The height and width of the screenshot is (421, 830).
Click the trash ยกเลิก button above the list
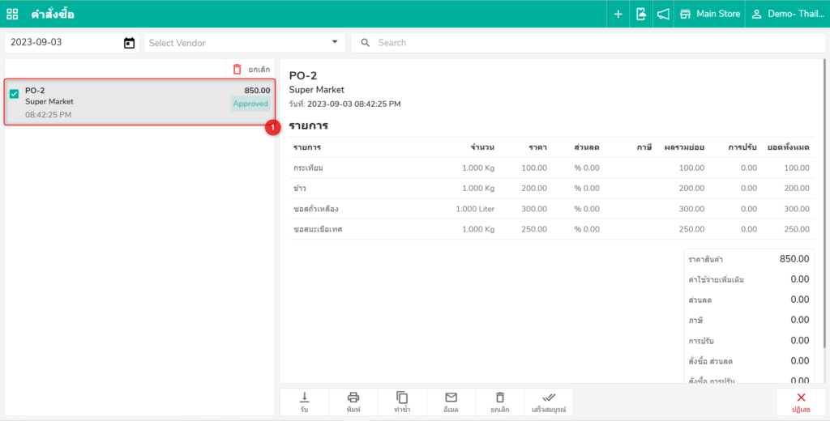tap(251, 70)
